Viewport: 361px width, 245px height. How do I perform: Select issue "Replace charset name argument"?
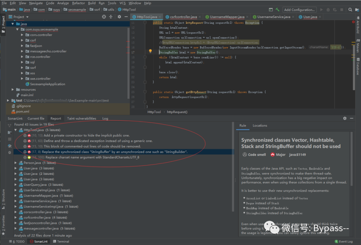92,157
